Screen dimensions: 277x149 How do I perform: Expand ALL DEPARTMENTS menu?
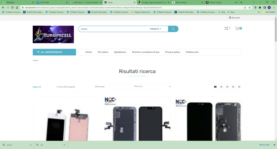pos(54,52)
